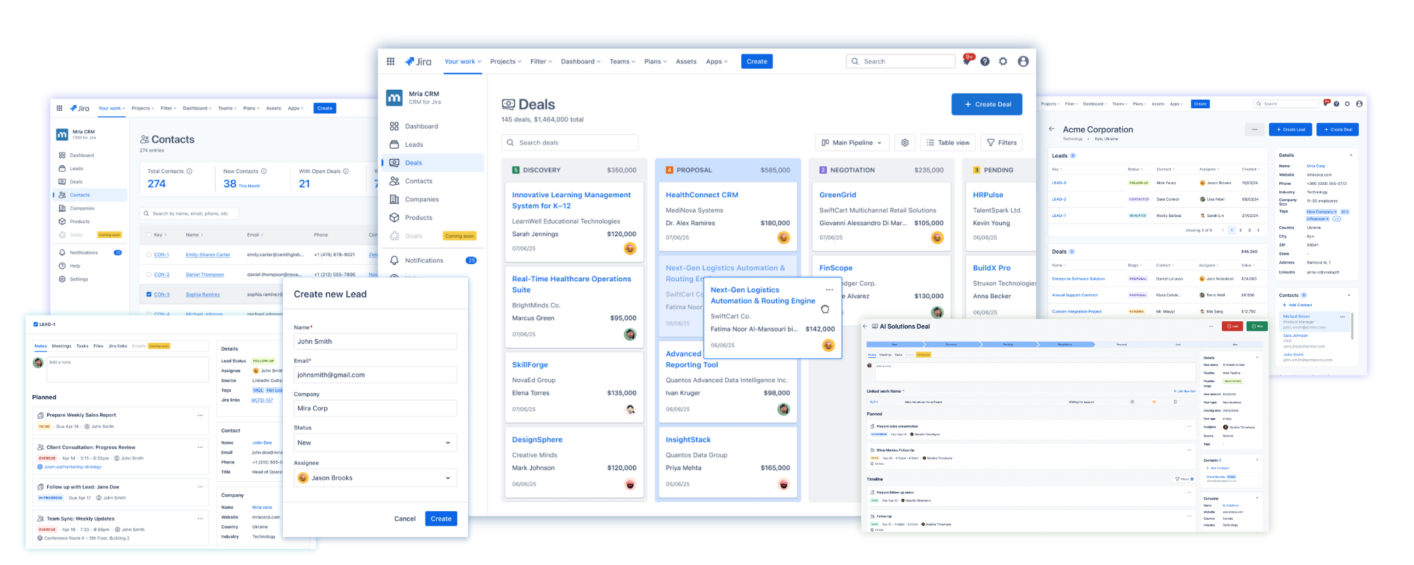
Task: Click Add Contact link on Acme Corporation page
Action: pyautogui.click(x=1298, y=305)
